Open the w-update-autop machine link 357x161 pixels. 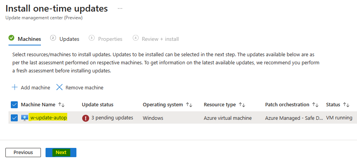coord(49,117)
